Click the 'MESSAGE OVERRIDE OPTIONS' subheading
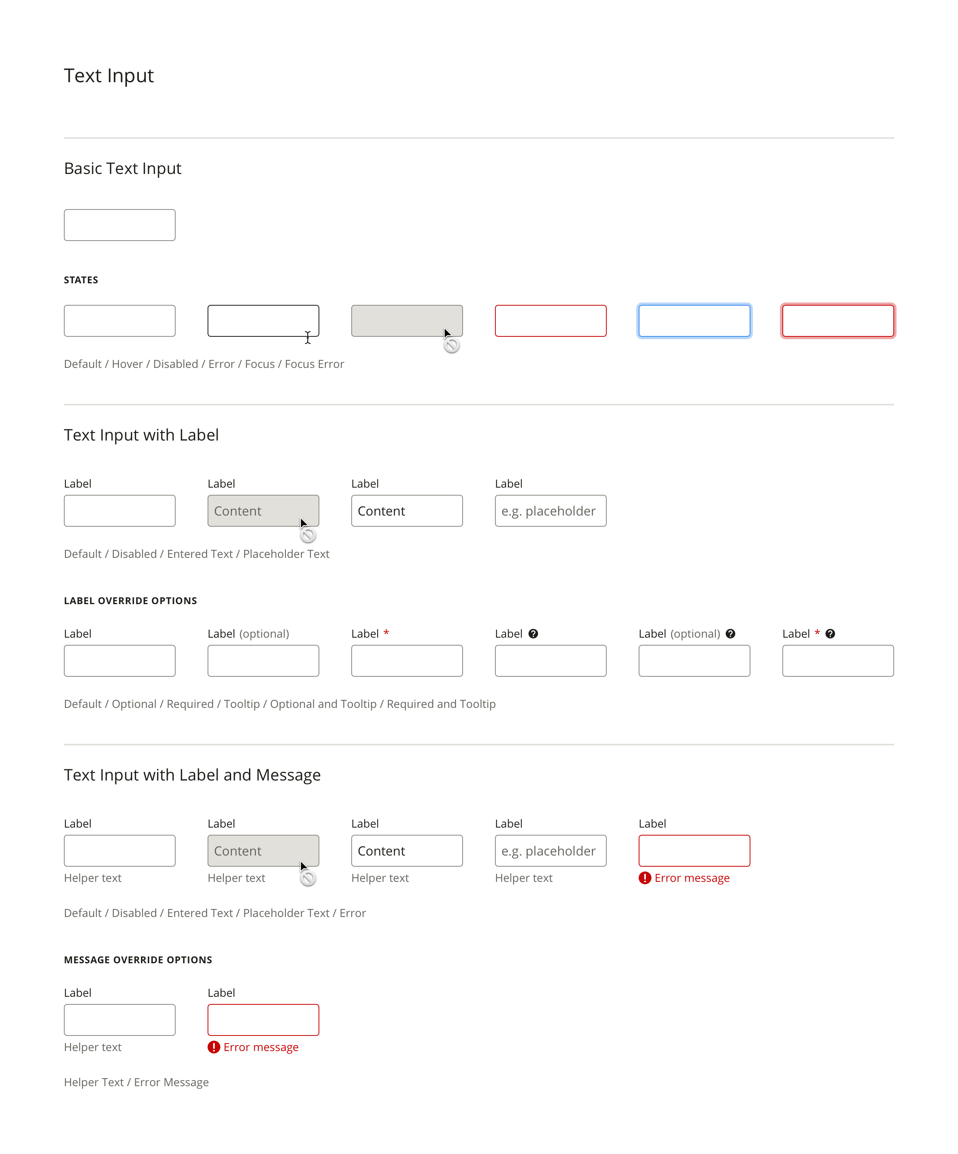 point(138,960)
